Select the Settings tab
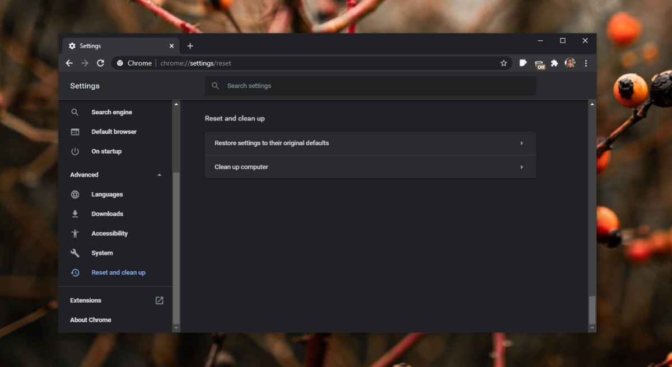This screenshot has width=672, height=367. 121,46
